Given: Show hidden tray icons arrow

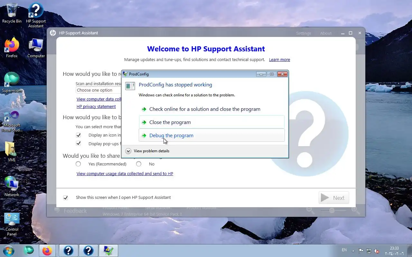Looking at the screenshot, I should pos(353,251).
